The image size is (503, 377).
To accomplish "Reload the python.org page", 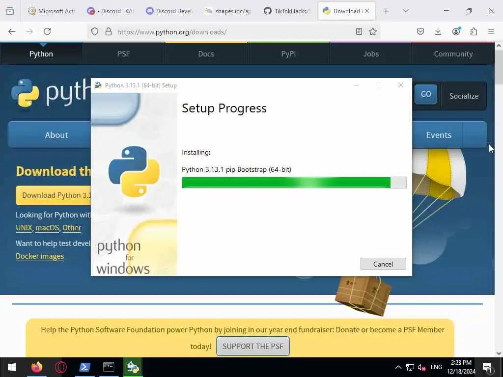I will 47,31.
